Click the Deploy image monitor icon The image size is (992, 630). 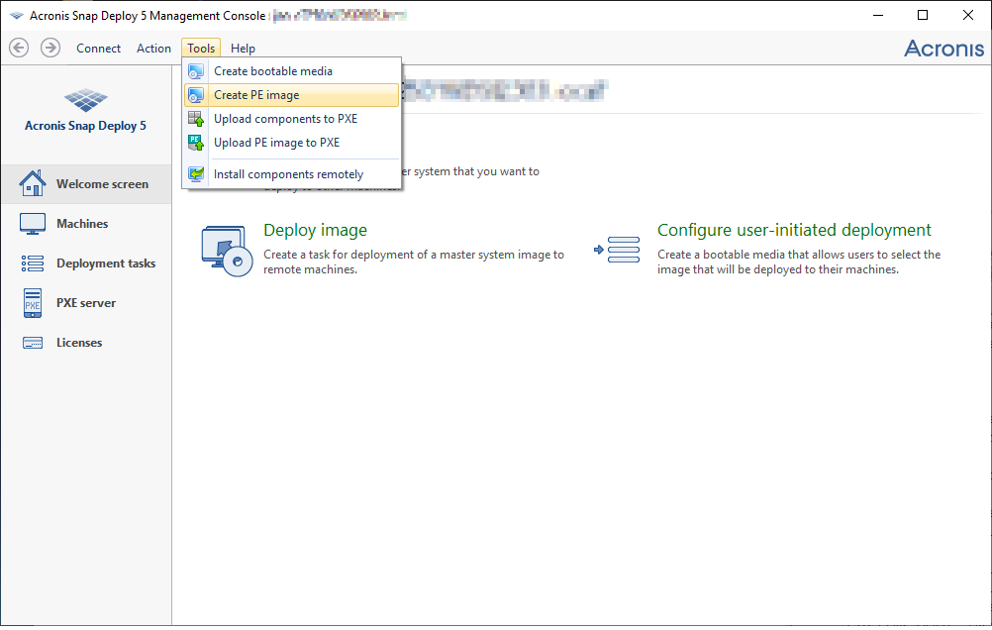(x=224, y=251)
